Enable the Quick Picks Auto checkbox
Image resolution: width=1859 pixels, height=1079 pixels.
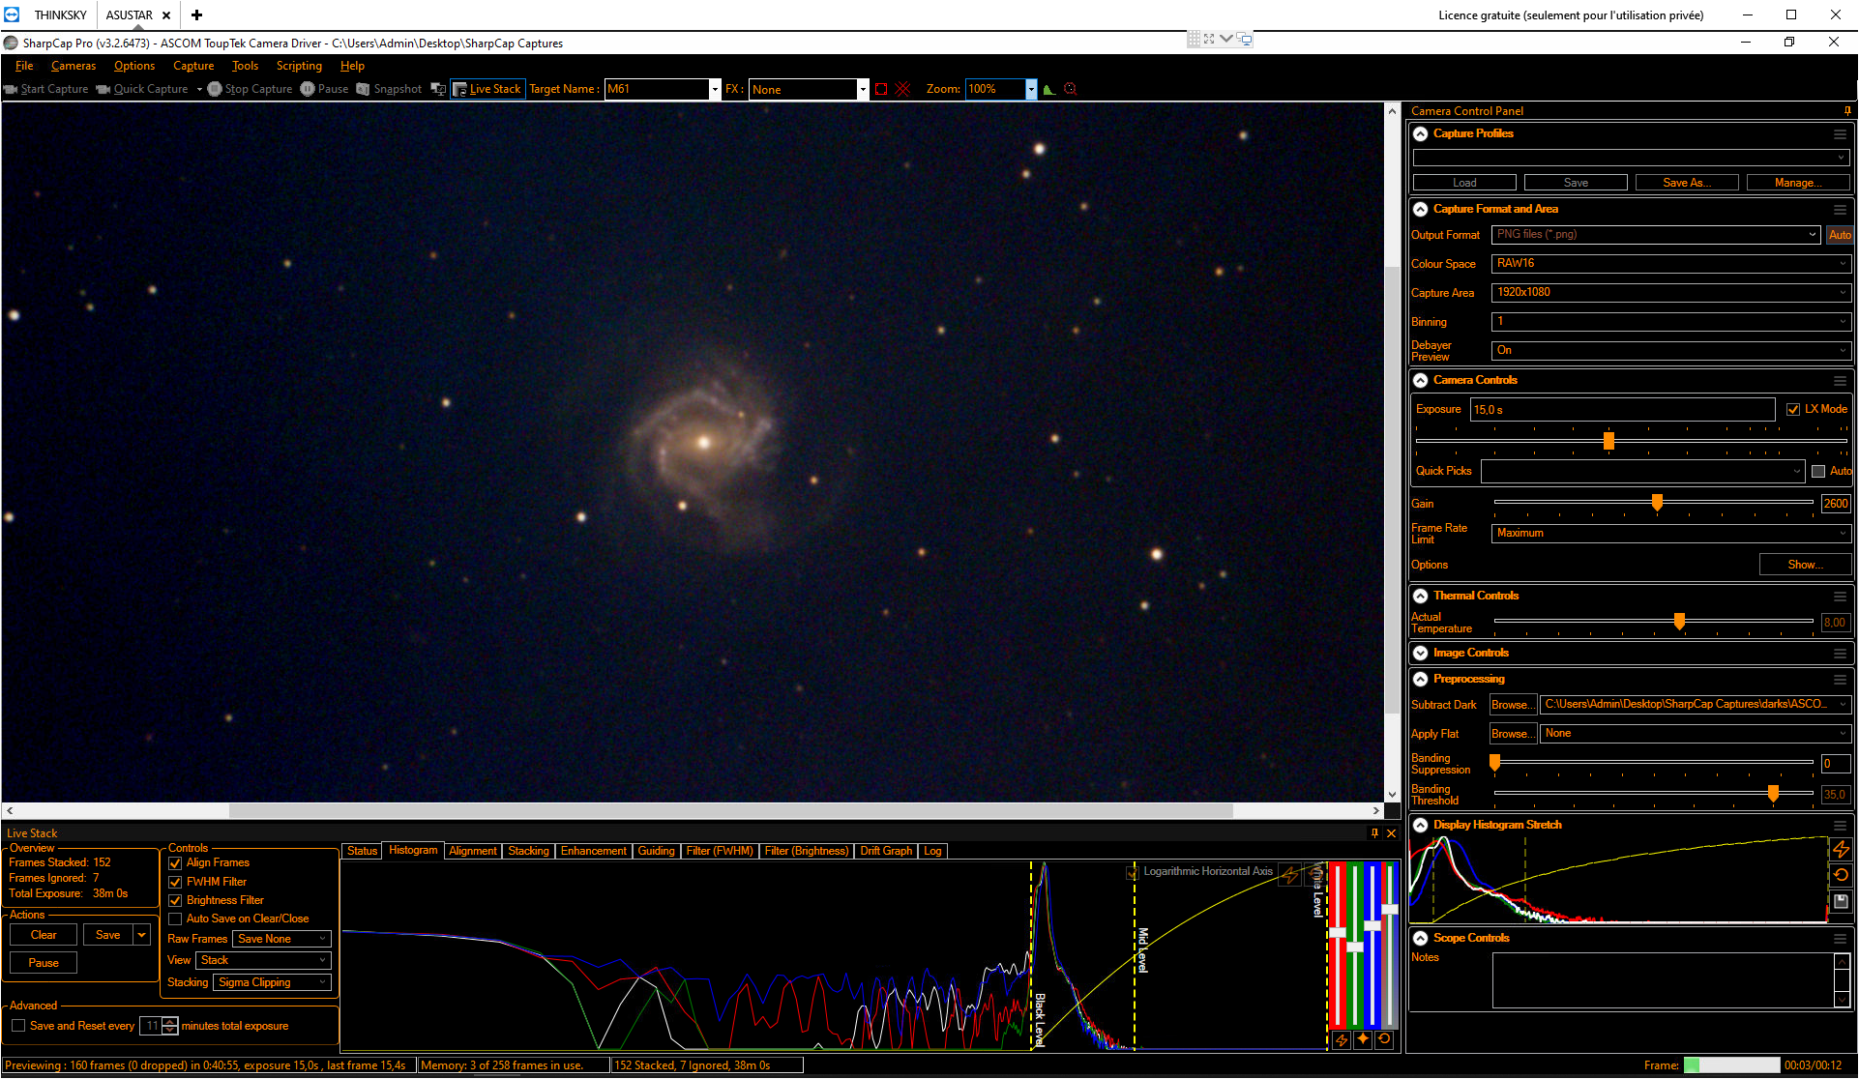(x=1818, y=471)
